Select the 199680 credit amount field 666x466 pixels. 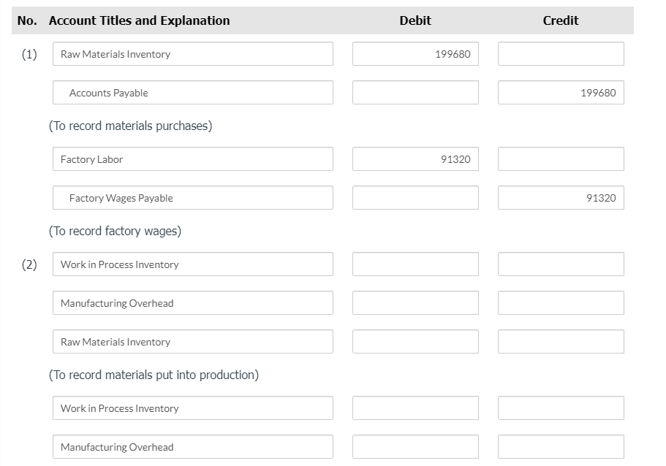point(561,92)
